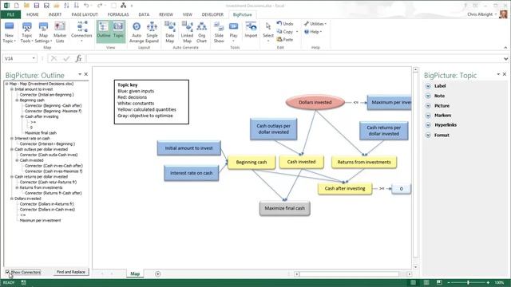Switch to the HOME tab
Viewport: 511px width, 287px height.
pyautogui.click(x=32, y=14)
